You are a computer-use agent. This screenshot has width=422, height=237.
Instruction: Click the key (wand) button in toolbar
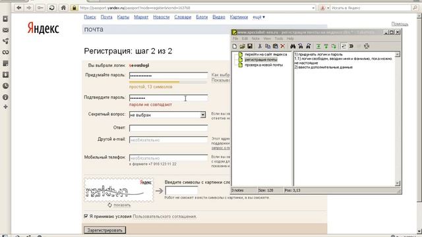(x=40, y=8)
